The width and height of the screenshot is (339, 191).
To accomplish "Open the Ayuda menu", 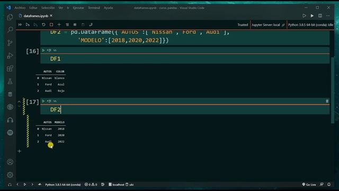I will (x=108, y=8).
